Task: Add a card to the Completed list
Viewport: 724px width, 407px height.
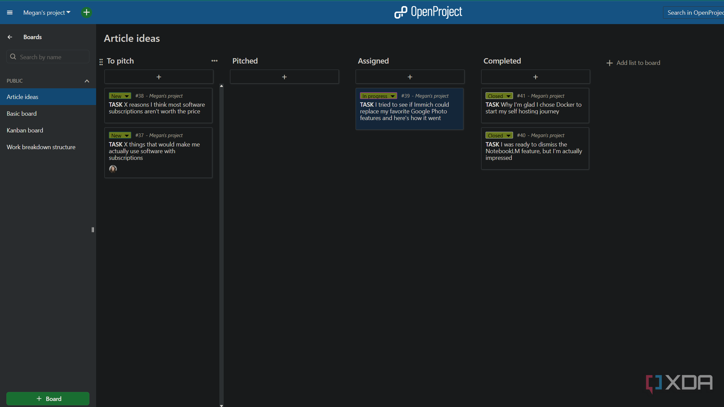Action: point(535,77)
